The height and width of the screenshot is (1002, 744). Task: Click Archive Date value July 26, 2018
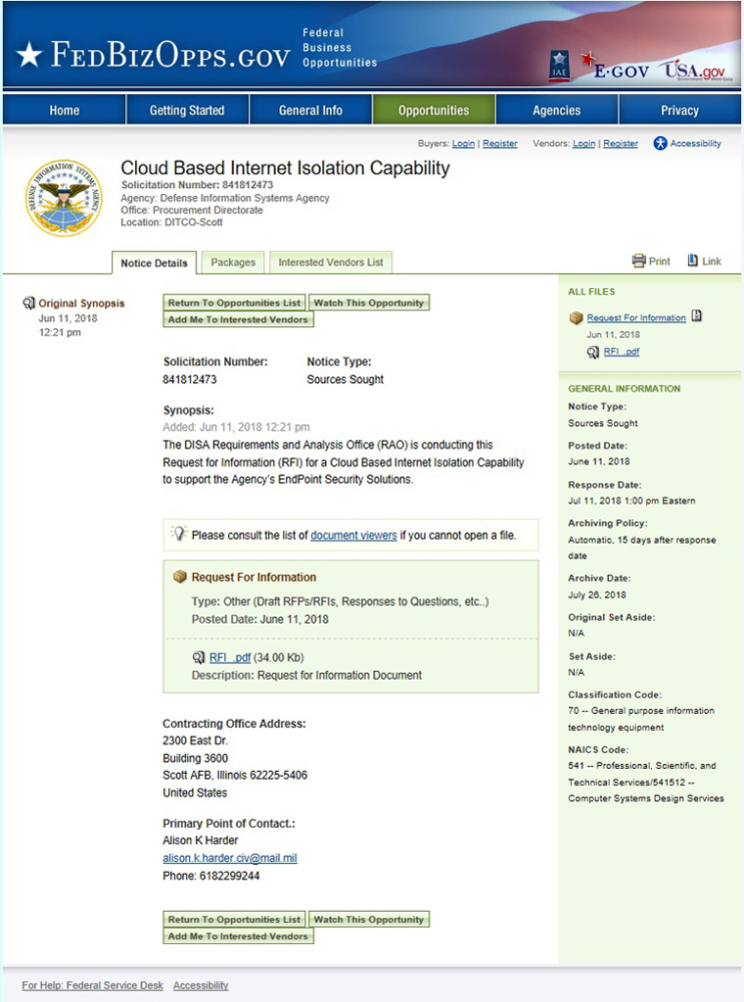coord(597,595)
